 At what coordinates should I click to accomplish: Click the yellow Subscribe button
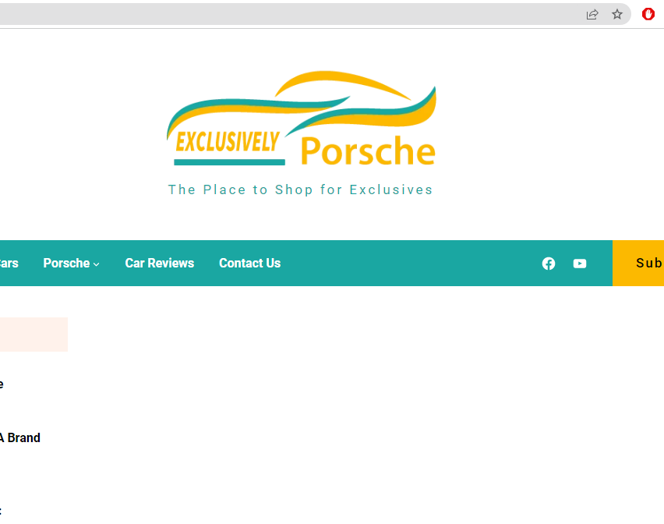638,263
